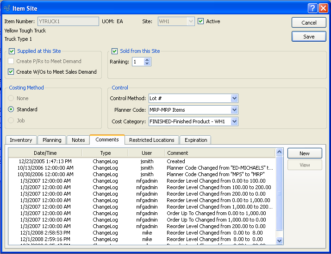331x254 pixels.
Task: Uncheck Sold from this Site
Action: point(115,51)
